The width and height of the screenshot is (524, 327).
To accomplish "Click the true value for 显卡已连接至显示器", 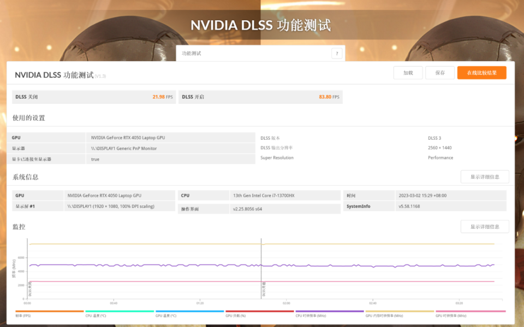I will (x=95, y=159).
